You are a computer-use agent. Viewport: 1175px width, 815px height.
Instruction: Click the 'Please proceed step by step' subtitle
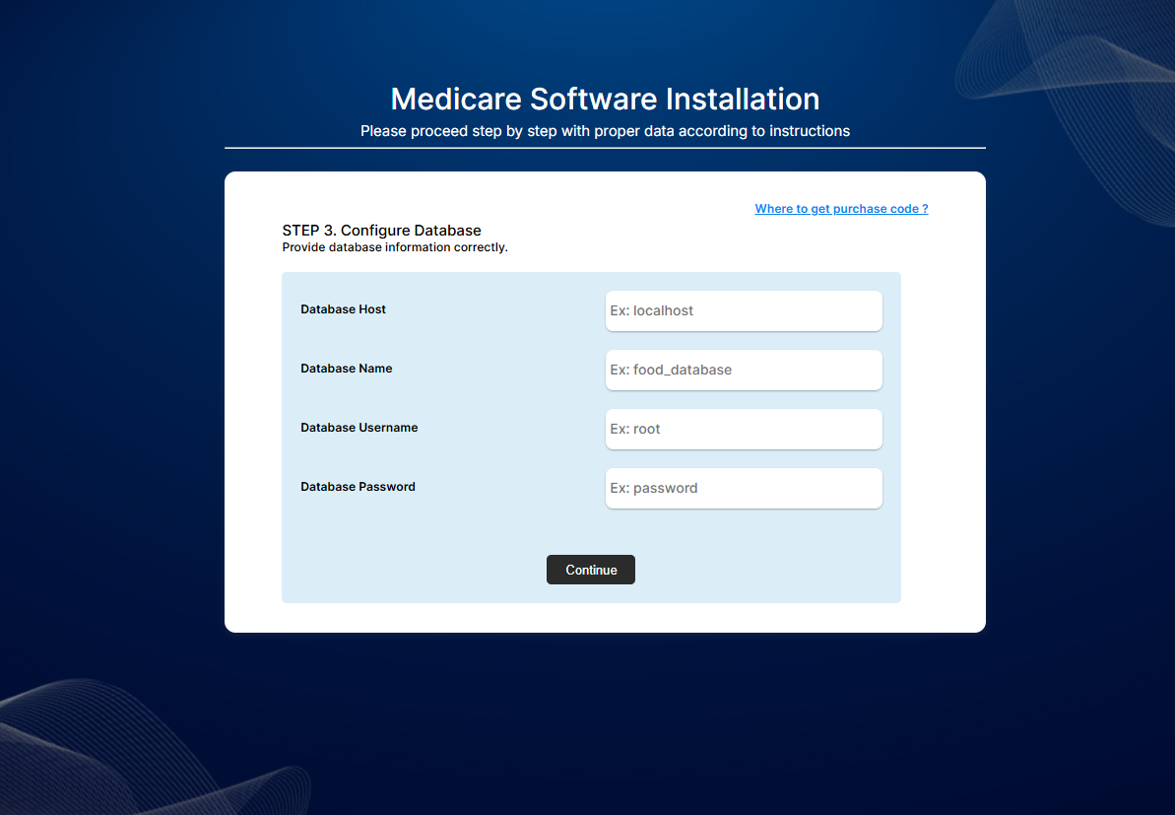[x=605, y=130]
